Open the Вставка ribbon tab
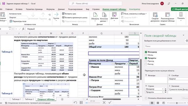This screenshot has width=188, height=106. (x=19, y=9)
